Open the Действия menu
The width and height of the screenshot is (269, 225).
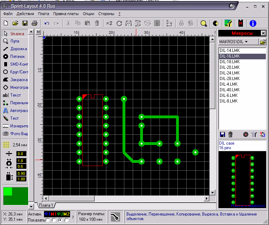25,14
